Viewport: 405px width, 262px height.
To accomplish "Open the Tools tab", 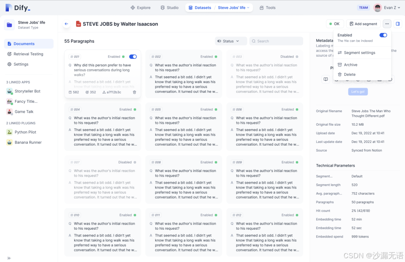I will click(x=268, y=8).
